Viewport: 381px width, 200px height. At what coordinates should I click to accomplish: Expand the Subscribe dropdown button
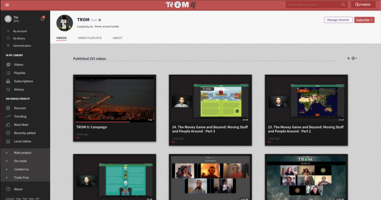click(x=364, y=20)
